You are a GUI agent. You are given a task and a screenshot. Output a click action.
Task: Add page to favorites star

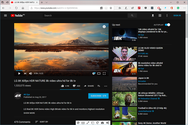(x=111, y=8)
